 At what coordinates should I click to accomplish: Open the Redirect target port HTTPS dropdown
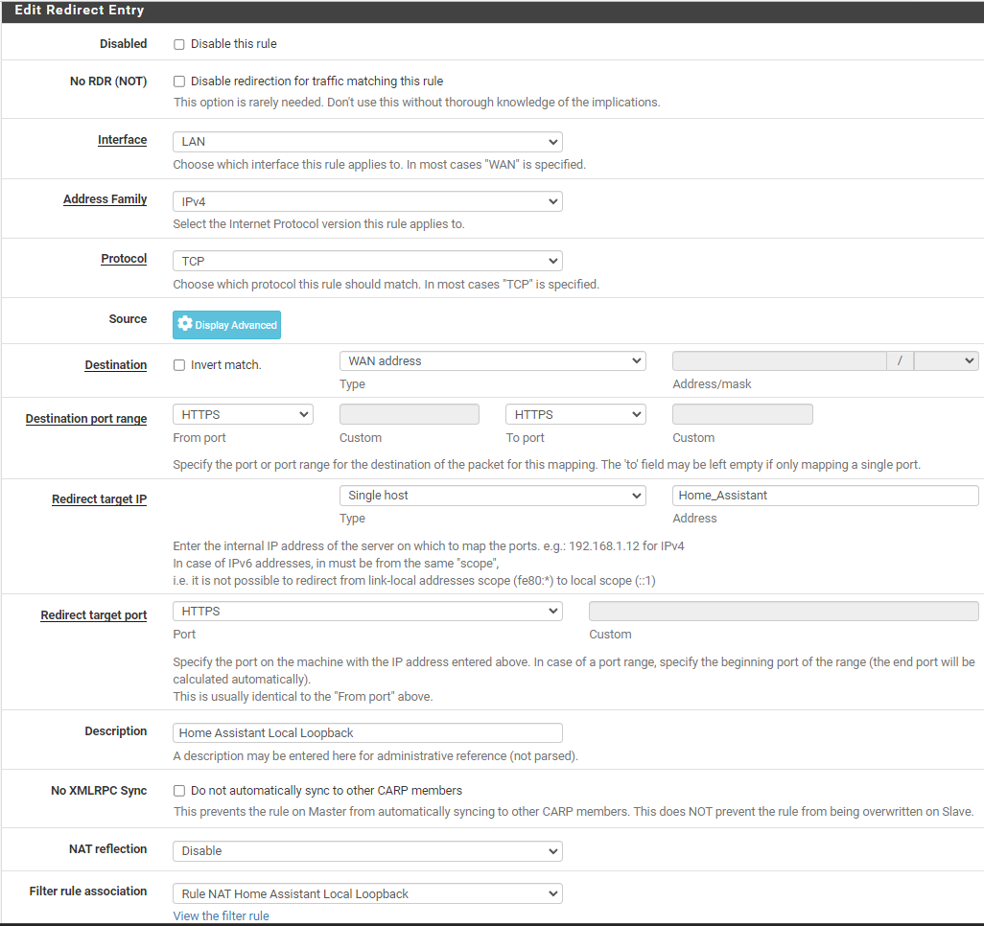pos(367,612)
